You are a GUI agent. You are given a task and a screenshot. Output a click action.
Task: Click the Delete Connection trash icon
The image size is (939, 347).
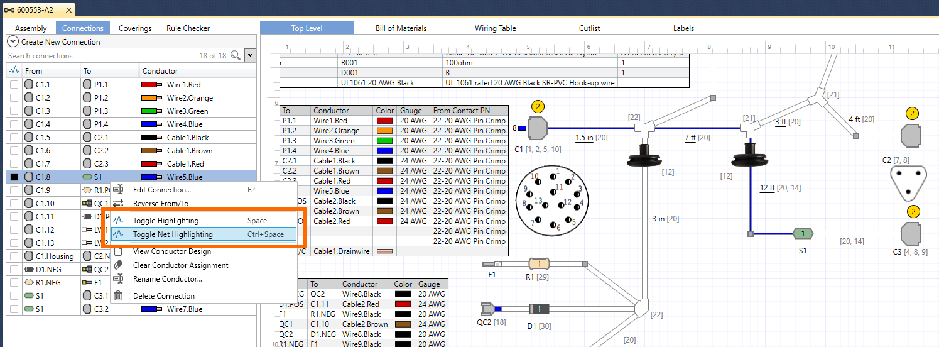tap(118, 295)
